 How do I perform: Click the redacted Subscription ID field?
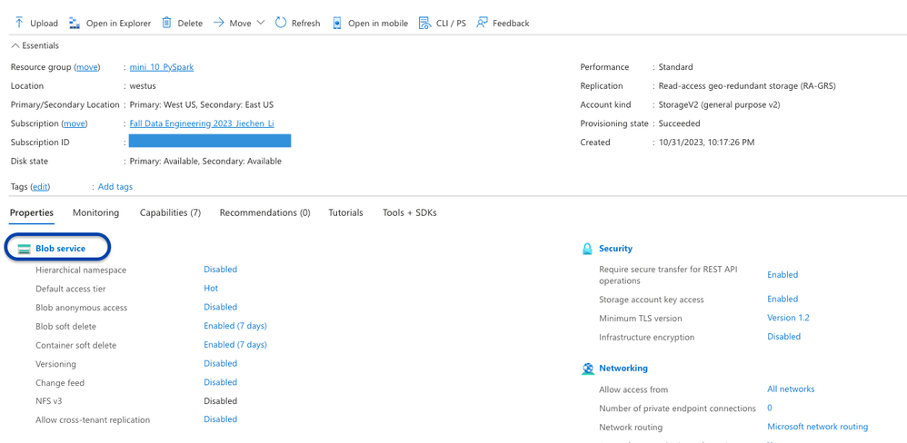click(210, 141)
